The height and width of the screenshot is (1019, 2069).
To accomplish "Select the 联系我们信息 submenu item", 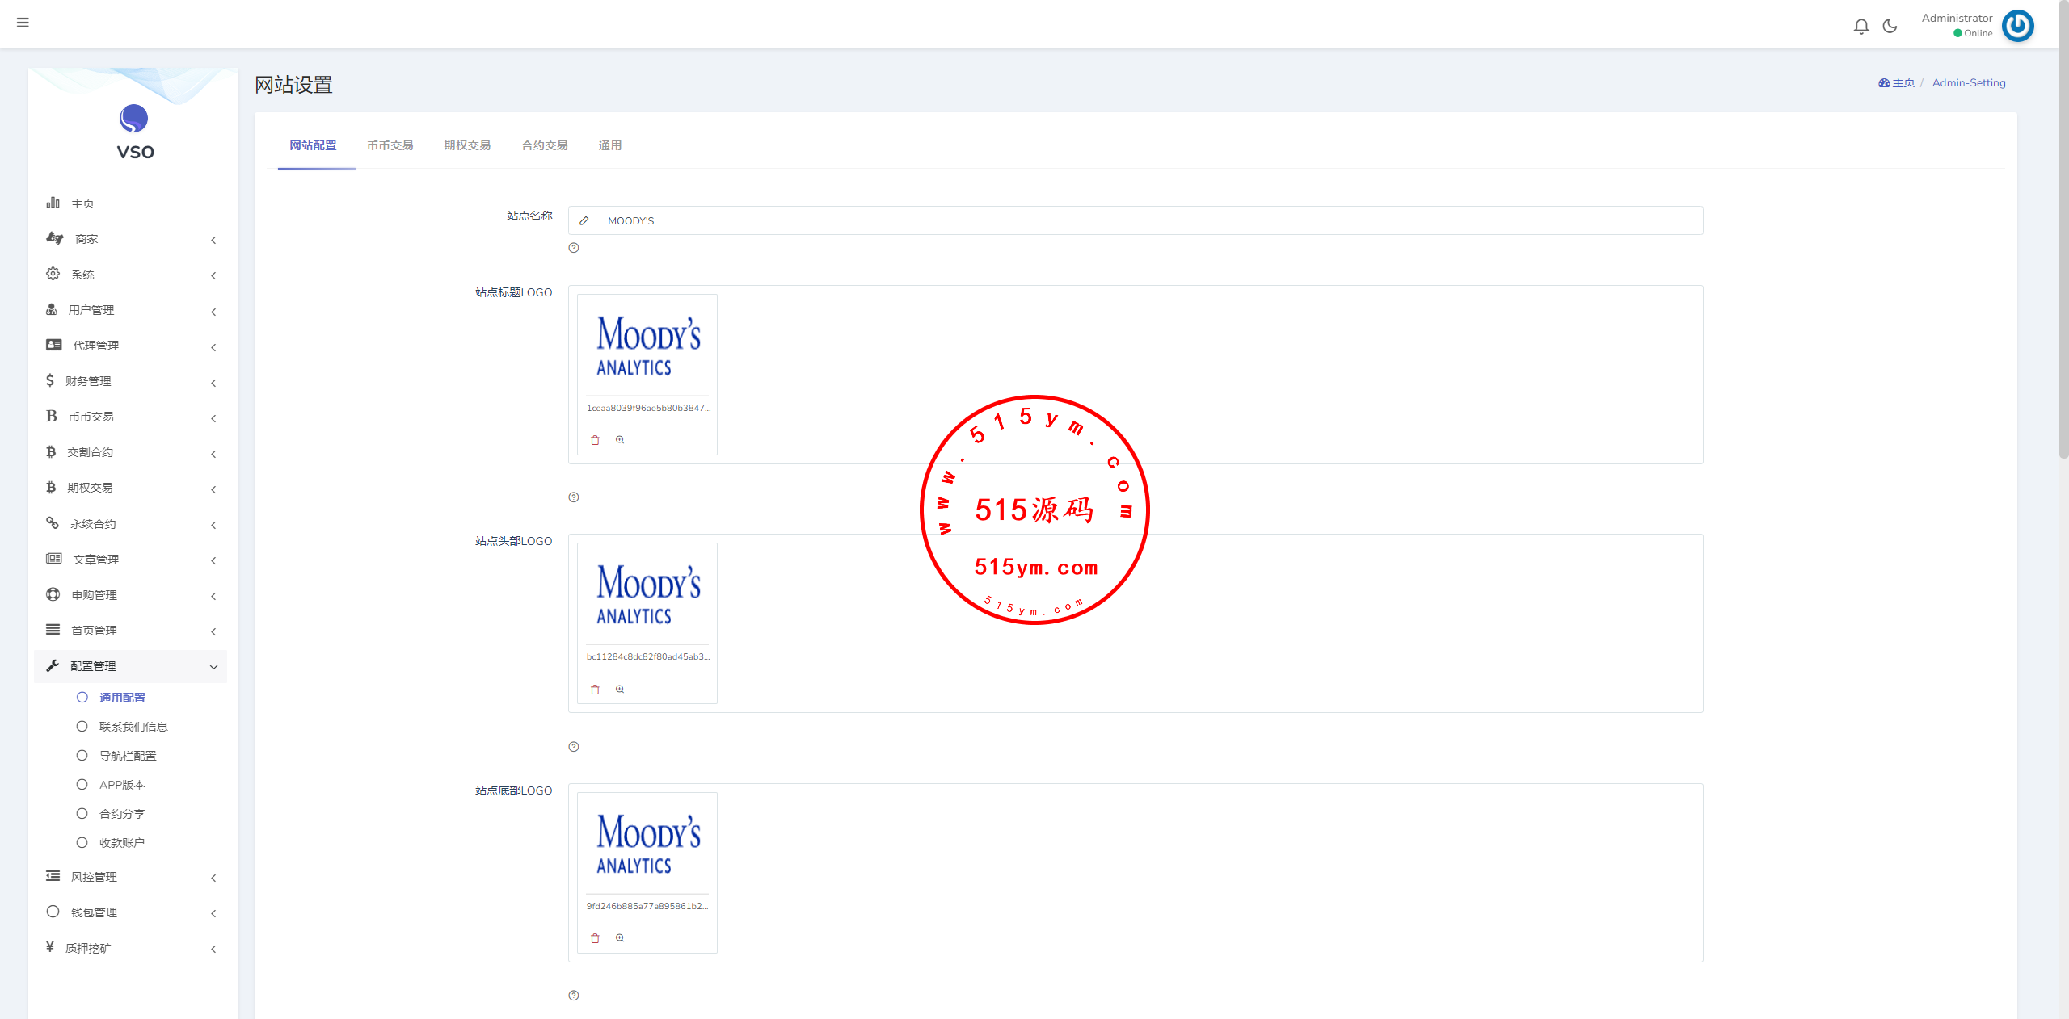I will coord(133,727).
